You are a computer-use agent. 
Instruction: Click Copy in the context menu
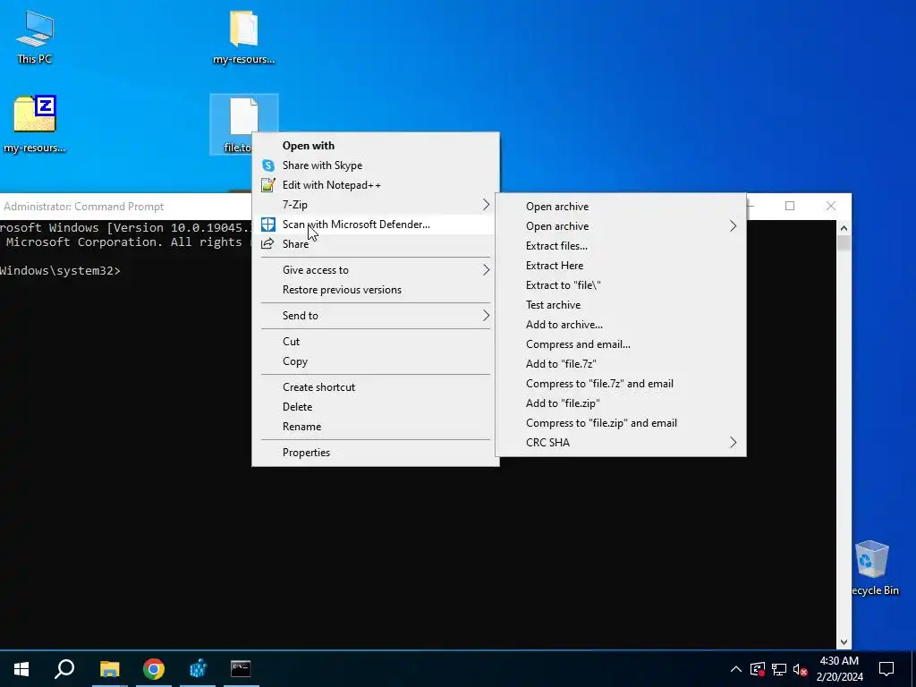point(376,361)
